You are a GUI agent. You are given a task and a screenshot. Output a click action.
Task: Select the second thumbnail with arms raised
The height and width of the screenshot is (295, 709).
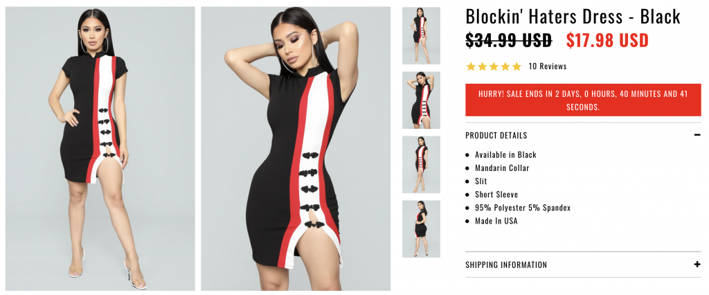421,100
